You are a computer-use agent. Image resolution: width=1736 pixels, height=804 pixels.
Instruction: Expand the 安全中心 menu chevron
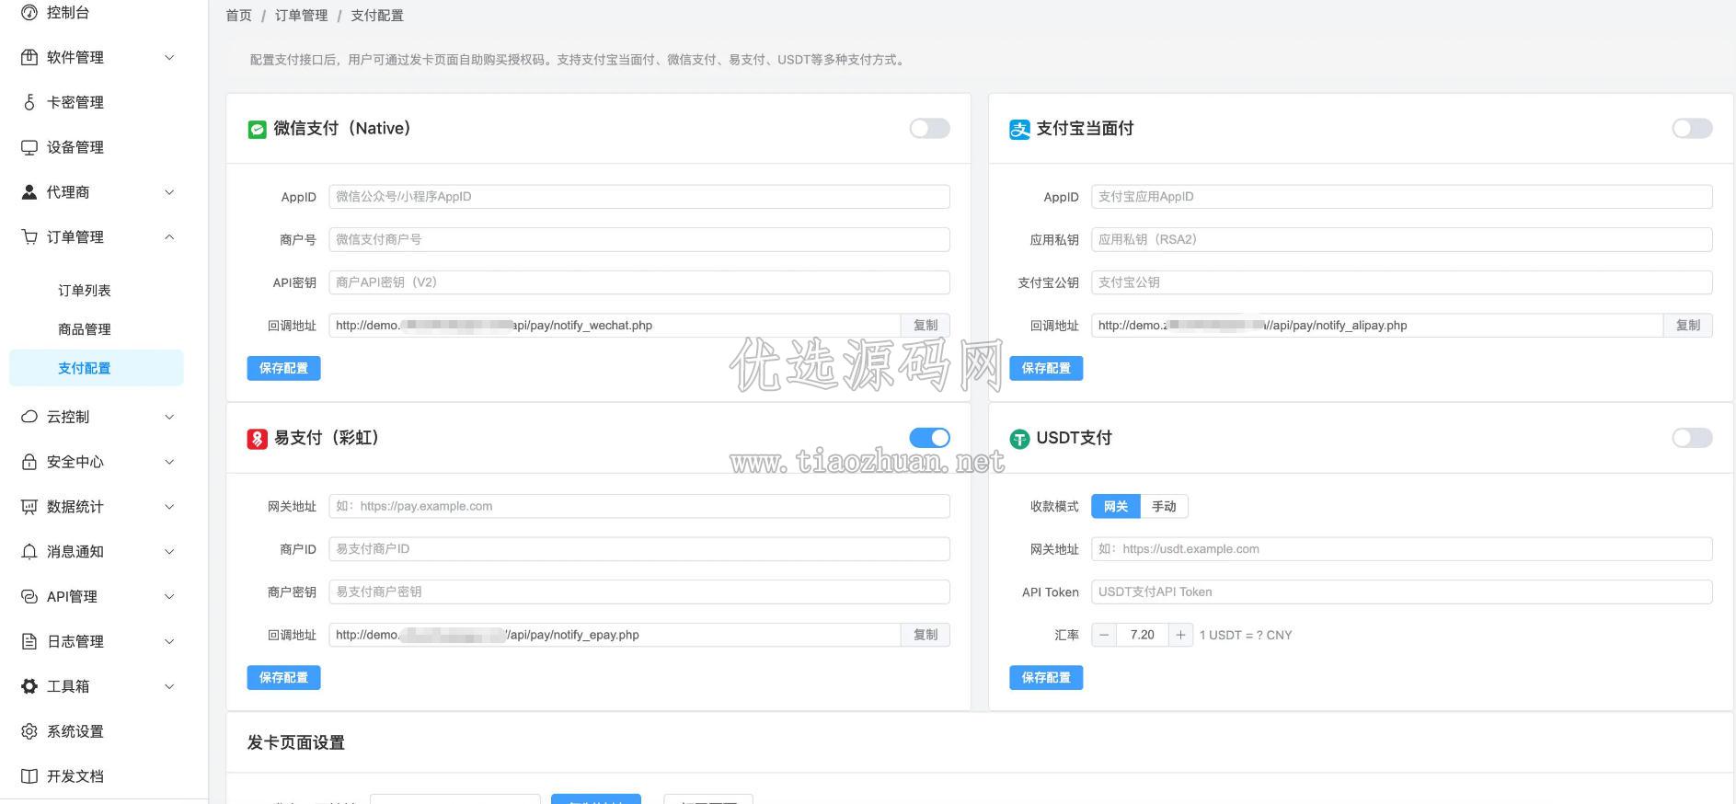click(169, 462)
